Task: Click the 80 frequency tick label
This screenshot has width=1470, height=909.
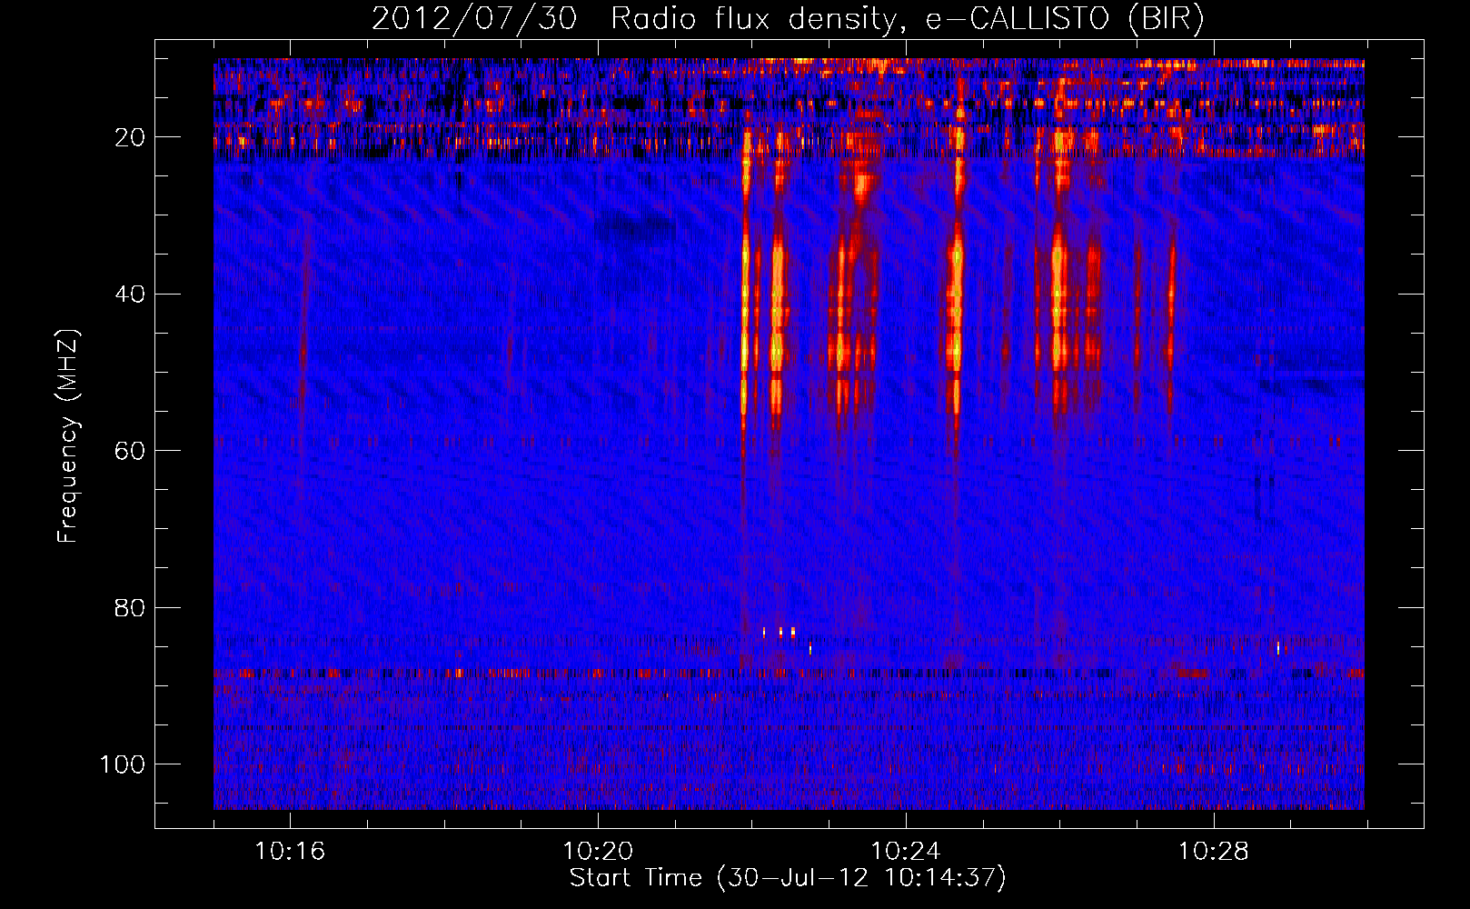Action: coord(131,607)
